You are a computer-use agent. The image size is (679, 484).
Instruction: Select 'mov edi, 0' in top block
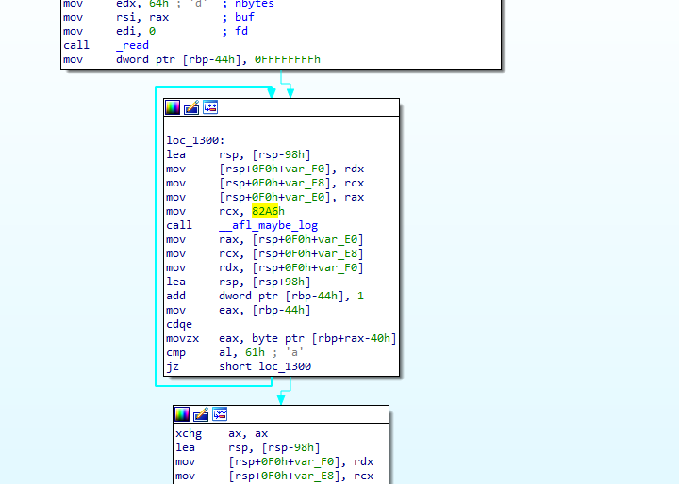pyautogui.click(x=109, y=31)
